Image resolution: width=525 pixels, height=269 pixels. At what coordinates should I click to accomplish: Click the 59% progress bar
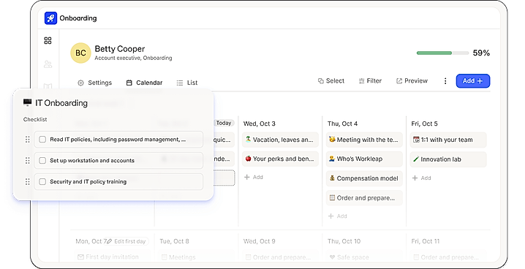coord(442,53)
